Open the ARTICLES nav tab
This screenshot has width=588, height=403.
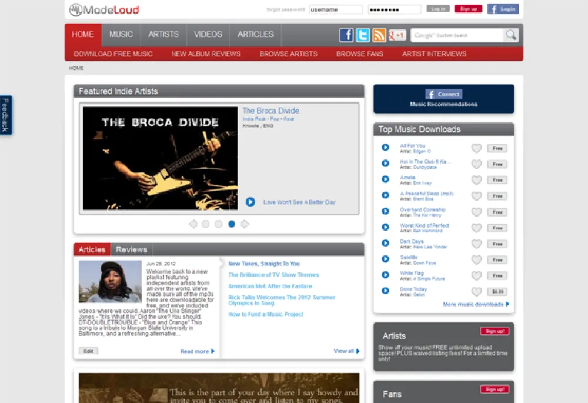[x=255, y=35]
